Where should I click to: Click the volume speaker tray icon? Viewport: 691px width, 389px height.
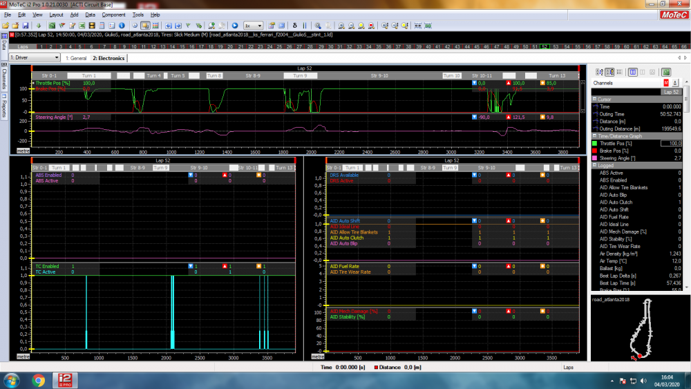pos(643,381)
